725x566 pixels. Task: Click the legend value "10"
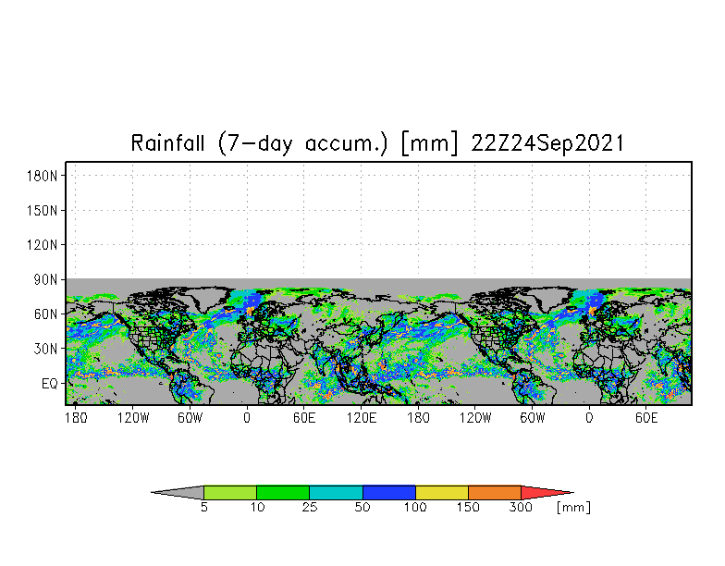point(257,507)
